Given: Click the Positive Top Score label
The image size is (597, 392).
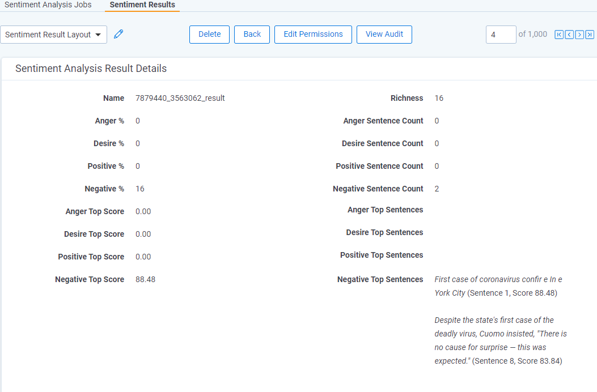Looking at the screenshot, I should point(91,257).
